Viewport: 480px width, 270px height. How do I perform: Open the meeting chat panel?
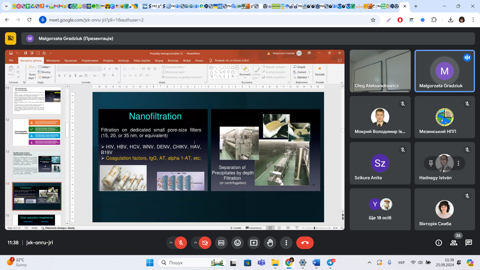click(x=468, y=243)
